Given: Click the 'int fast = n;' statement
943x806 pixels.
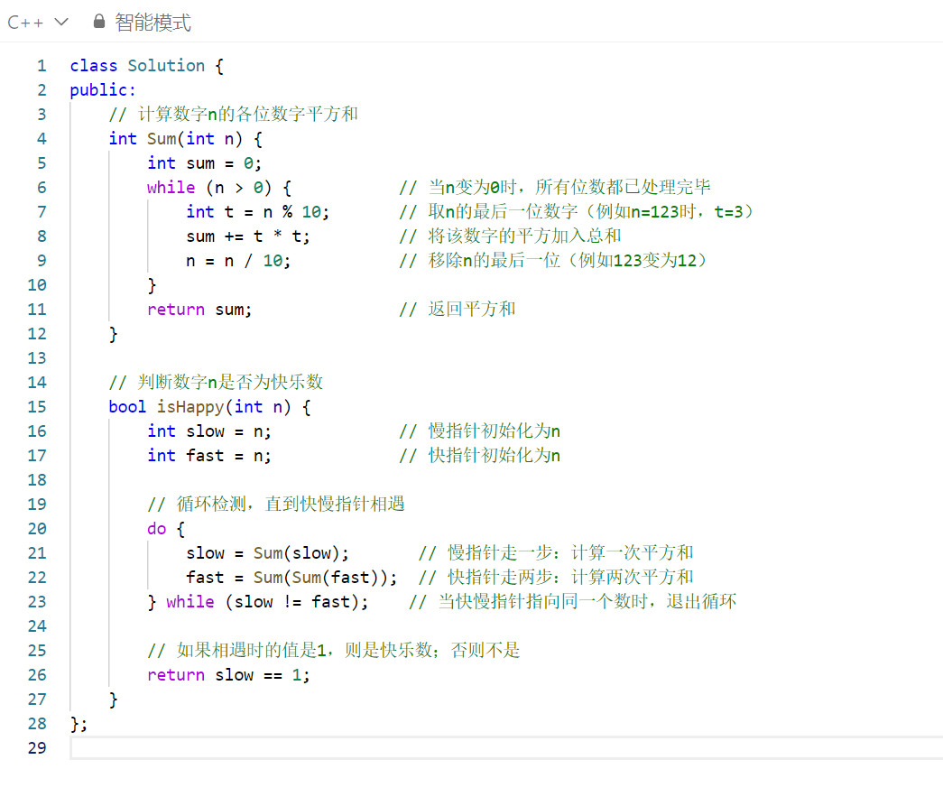Looking at the screenshot, I should (x=209, y=455).
